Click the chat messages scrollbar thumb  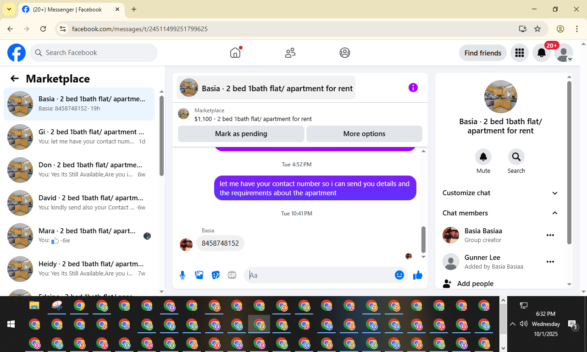tap(423, 239)
